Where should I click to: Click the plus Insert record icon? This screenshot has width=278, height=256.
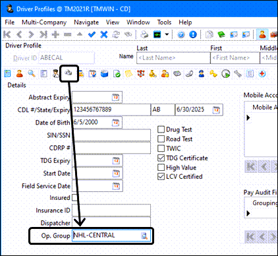[55, 34]
